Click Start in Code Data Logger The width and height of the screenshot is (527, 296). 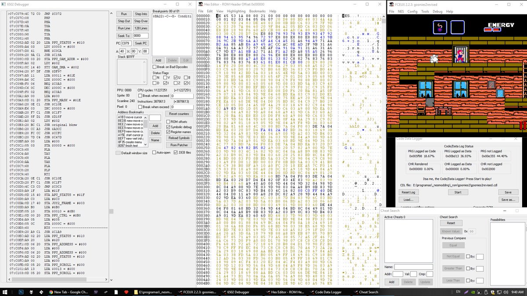click(x=458, y=193)
